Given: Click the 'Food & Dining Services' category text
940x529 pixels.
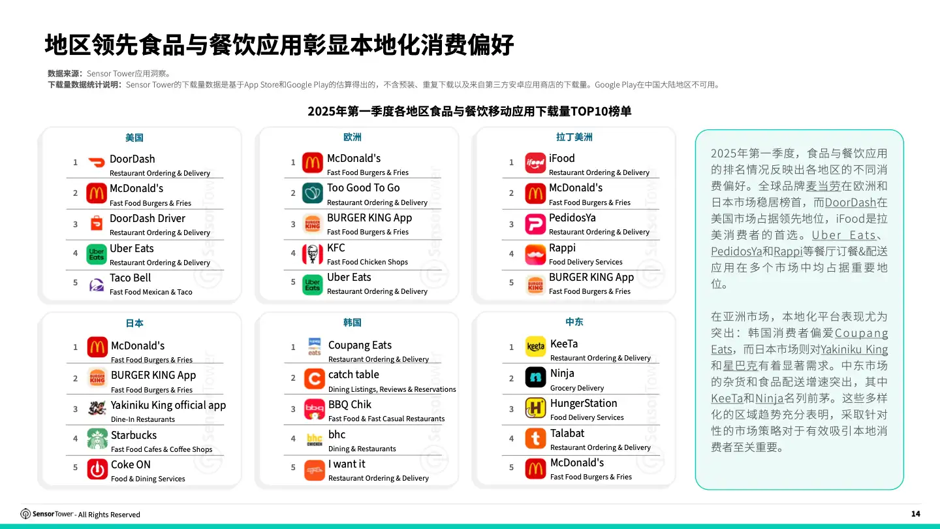Looking at the screenshot, I should tap(148, 479).
